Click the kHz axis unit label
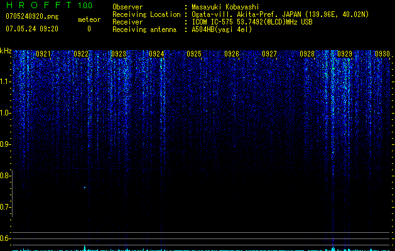Screen dimensions: 395x251 [x=6, y=51]
